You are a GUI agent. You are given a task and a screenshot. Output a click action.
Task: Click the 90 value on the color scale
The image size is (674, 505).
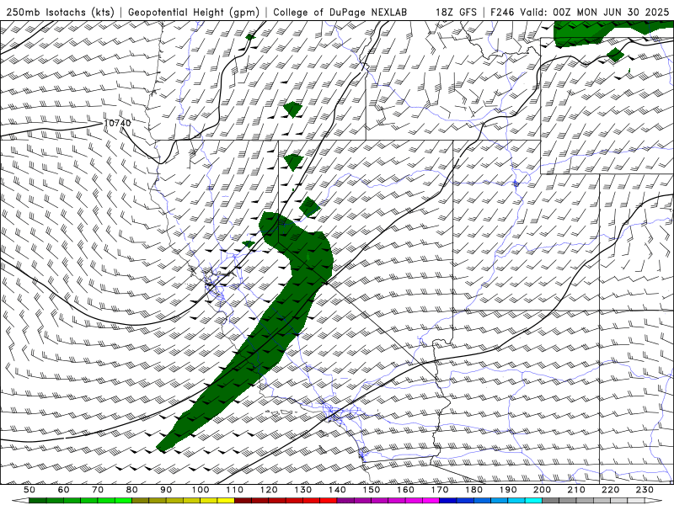166,490
